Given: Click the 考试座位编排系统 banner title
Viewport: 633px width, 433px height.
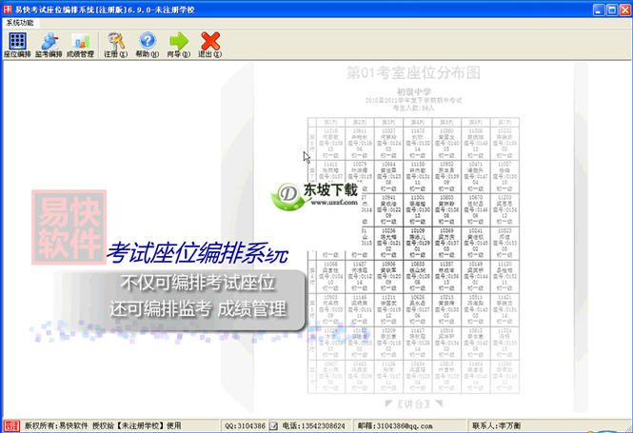Looking at the screenshot, I should (x=197, y=253).
